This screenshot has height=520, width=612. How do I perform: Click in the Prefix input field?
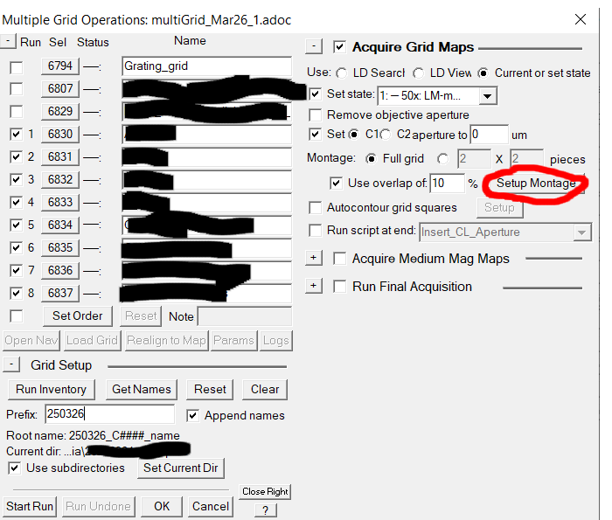coord(110,414)
